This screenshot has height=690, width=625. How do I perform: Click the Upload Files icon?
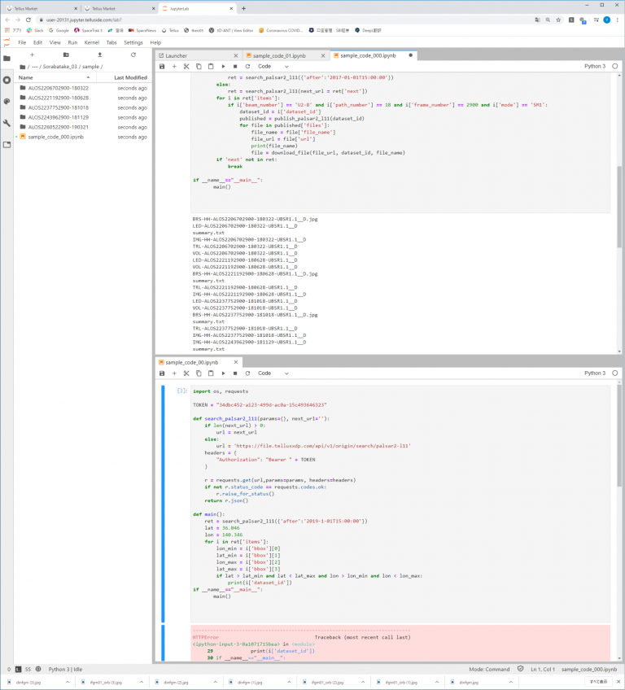pyautogui.click(x=99, y=55)
